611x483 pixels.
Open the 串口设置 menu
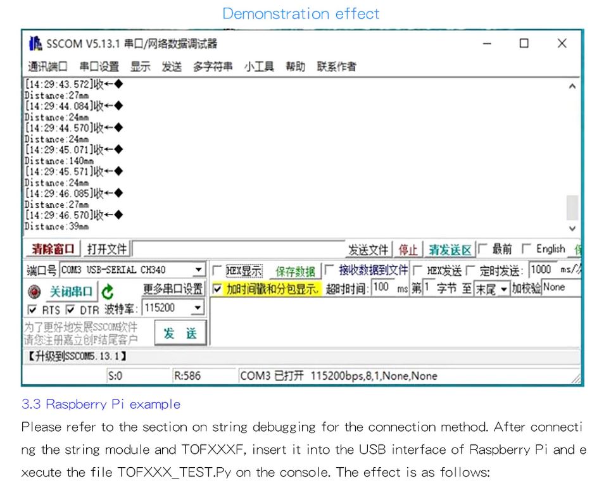point(99,66)
